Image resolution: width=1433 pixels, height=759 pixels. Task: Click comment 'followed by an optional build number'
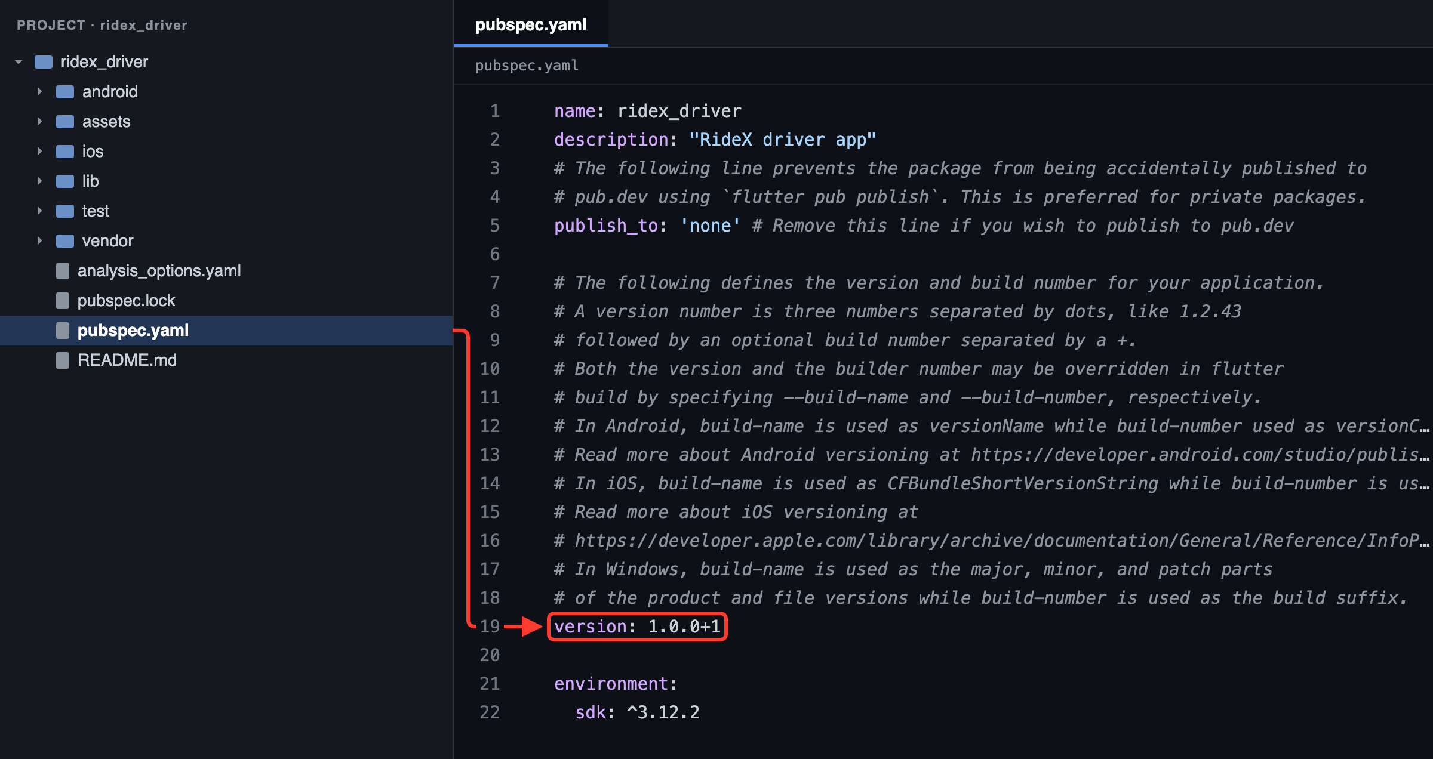[845, 340]
